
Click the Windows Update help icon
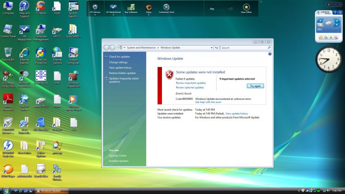coord(270,54)
